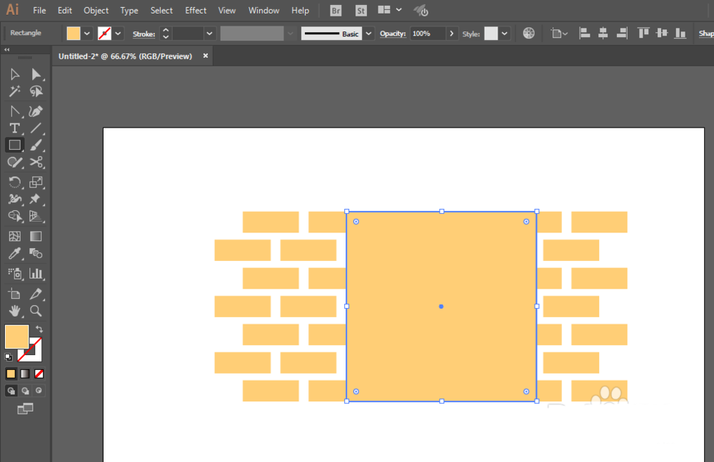Select the Hand tool
This screenshot has height=462, width=714.
14,311
